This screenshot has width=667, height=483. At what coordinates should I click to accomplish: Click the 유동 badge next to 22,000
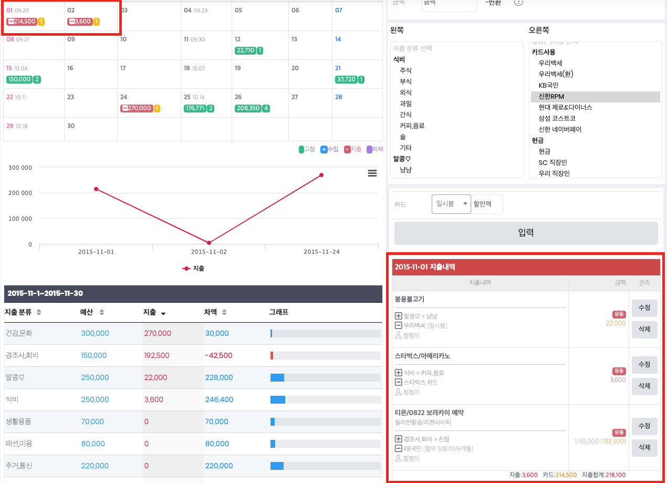click(619, 314)
